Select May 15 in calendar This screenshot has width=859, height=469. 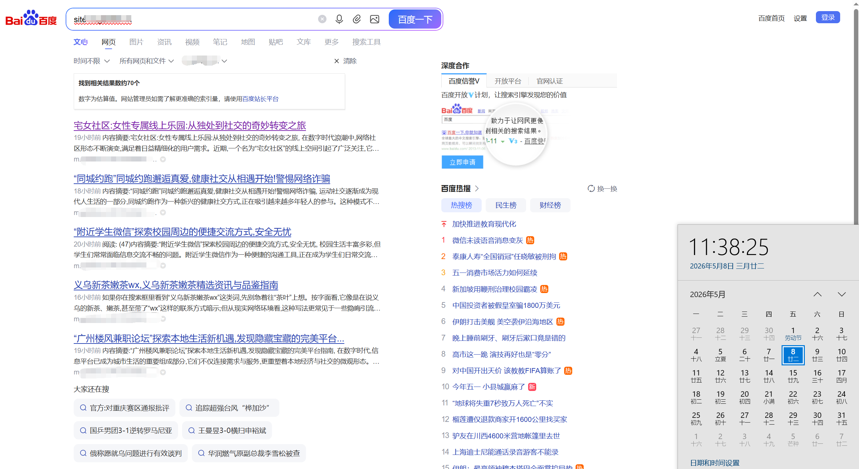pyautogui.click(x=793, y=376)
